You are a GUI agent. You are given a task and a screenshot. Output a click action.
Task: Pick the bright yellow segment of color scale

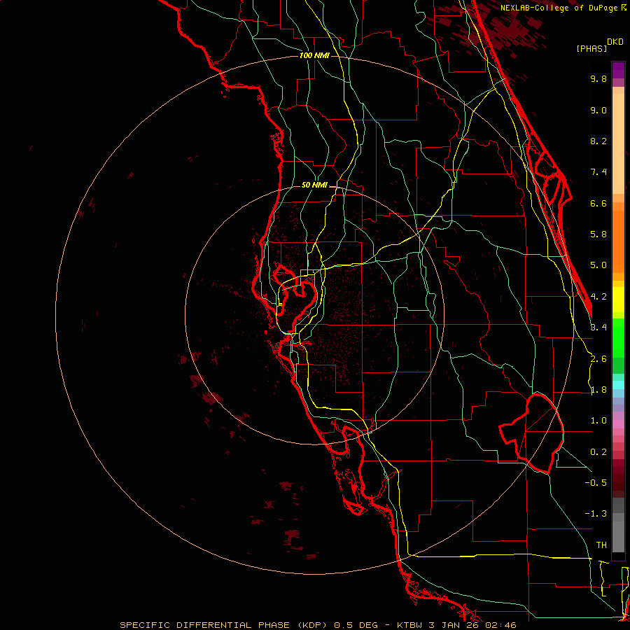[618, 300]
